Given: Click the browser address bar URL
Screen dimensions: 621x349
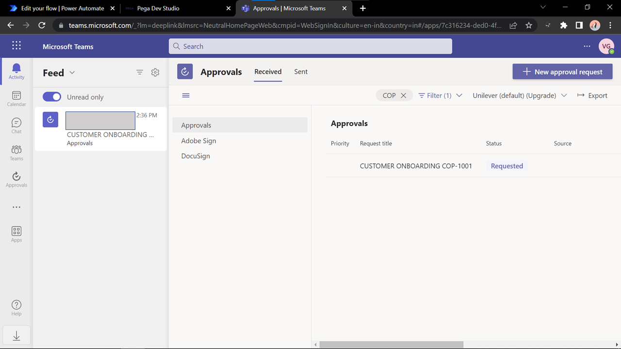Looking at the screenshot, I should tap(285, 25).
